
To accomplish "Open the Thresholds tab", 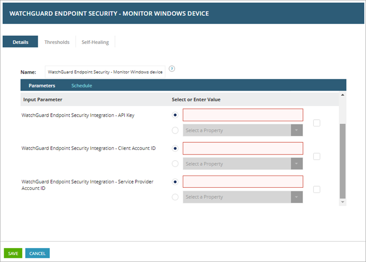I will coord(57,42).
